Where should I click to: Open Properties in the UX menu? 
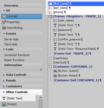coord(13,22)
